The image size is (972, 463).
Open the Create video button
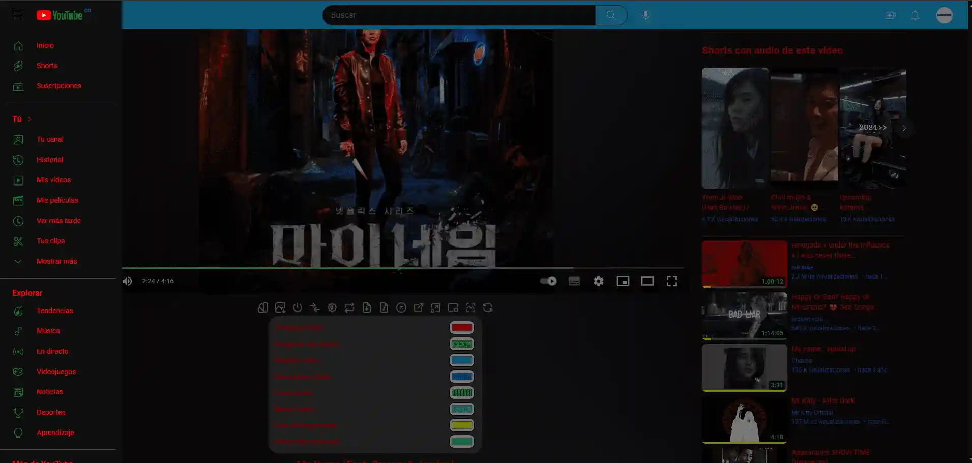pos(890,15)
